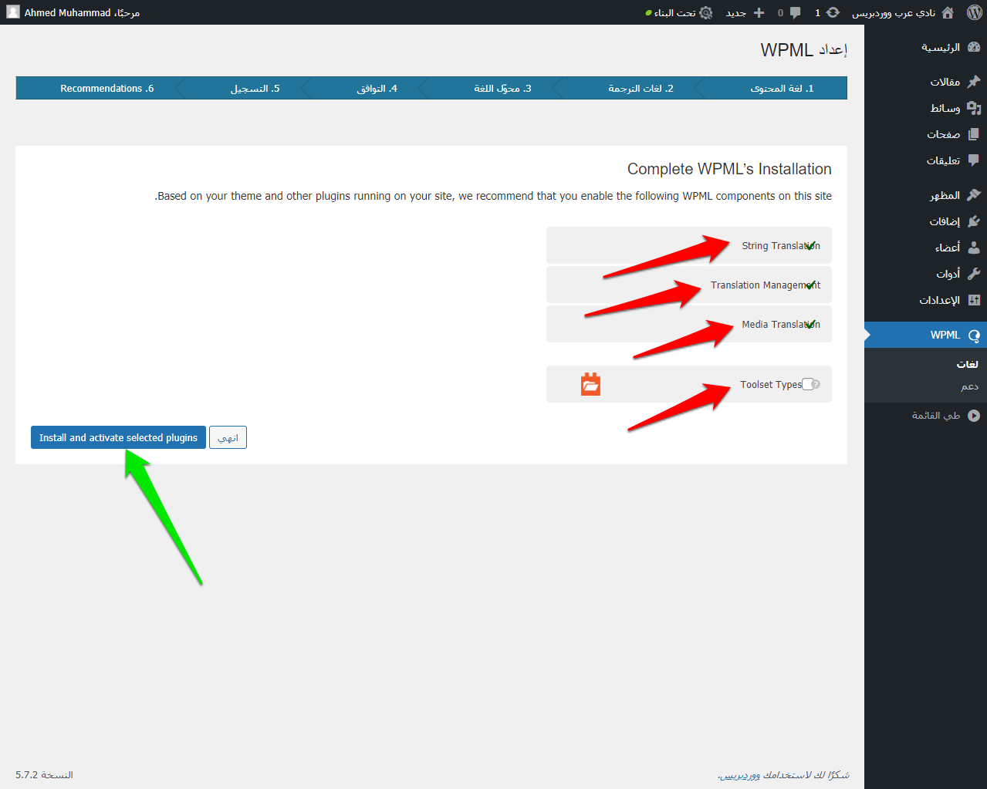Open the تعليقات comments menu label

pyautogui.click(x=943, y=160)
